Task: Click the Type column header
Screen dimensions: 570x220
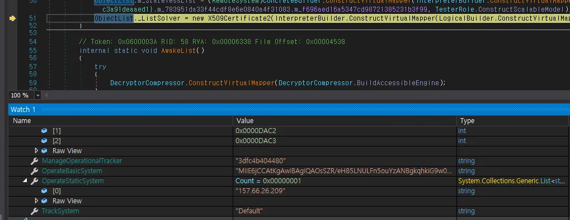Action: [467, 120]
